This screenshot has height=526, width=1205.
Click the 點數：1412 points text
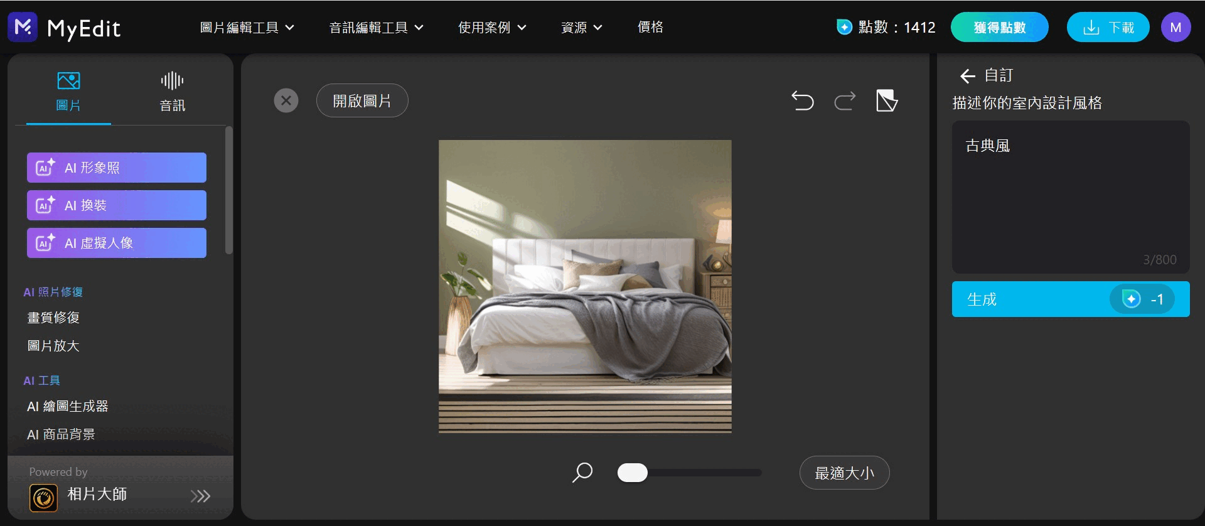[897, 27]
